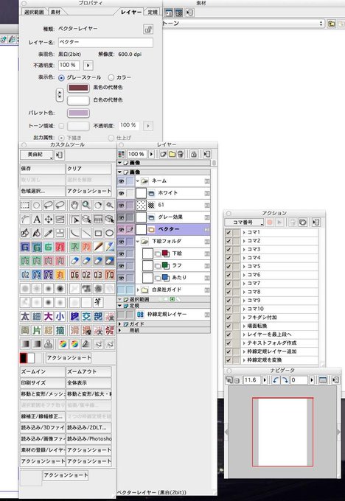Expand the ガイド section in Layers palette

click(119, 324)
